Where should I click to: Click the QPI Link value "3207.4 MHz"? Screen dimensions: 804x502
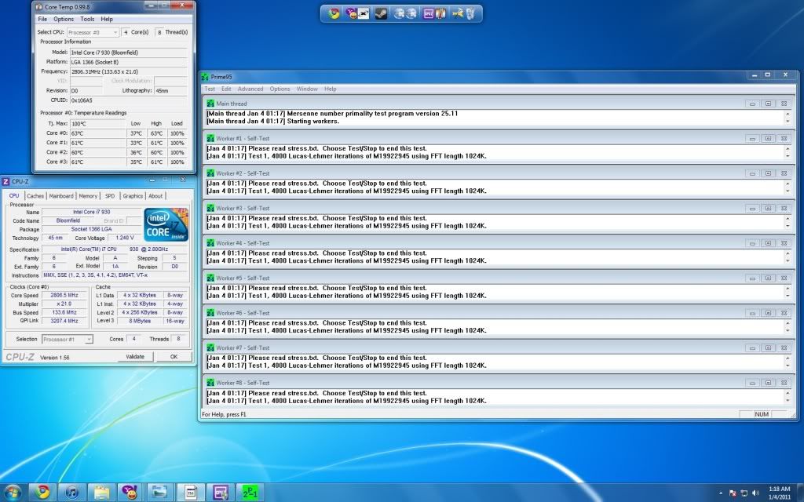point(64,321)
